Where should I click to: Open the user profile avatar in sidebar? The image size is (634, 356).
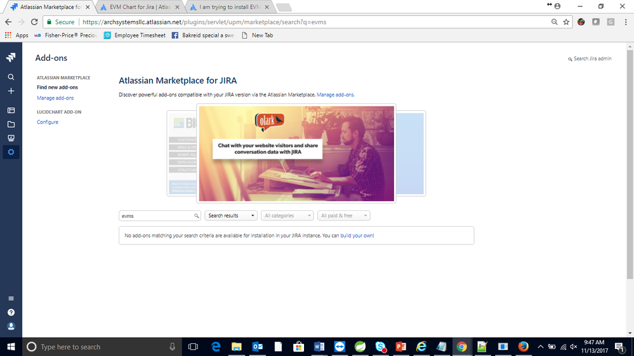[11, 326]
